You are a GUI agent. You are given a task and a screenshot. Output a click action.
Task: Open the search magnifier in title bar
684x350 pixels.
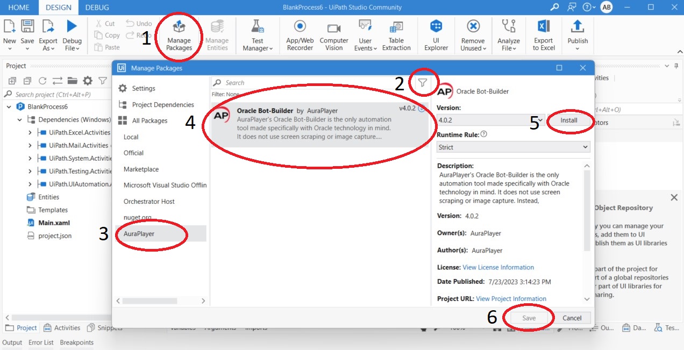click(x=554, y=7)
